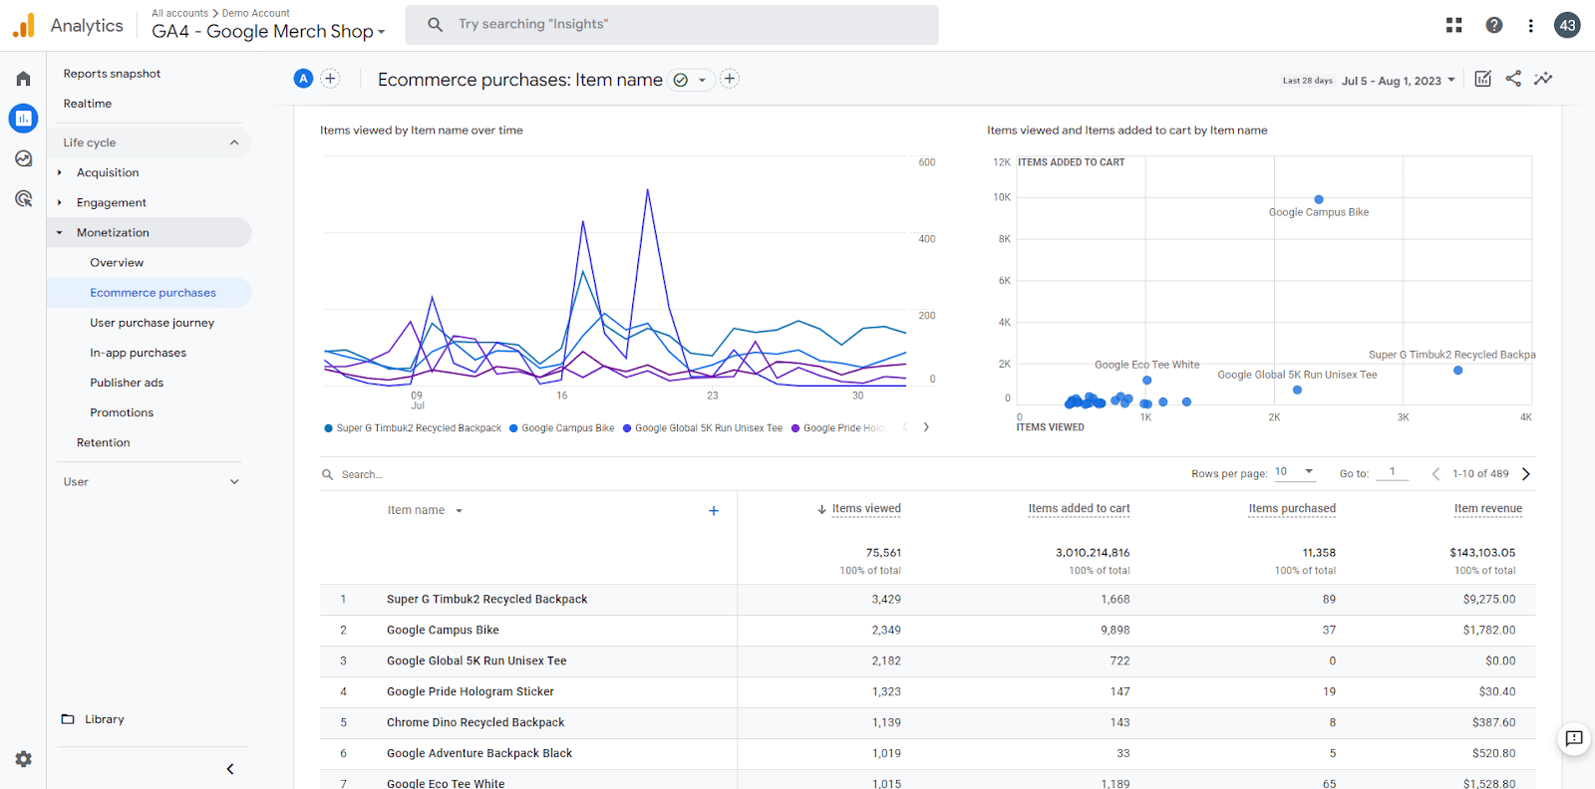Open the Insights sparkline icon
Screen dimensions: 1595x789
pyautogui.click(x=1543, y=79)
